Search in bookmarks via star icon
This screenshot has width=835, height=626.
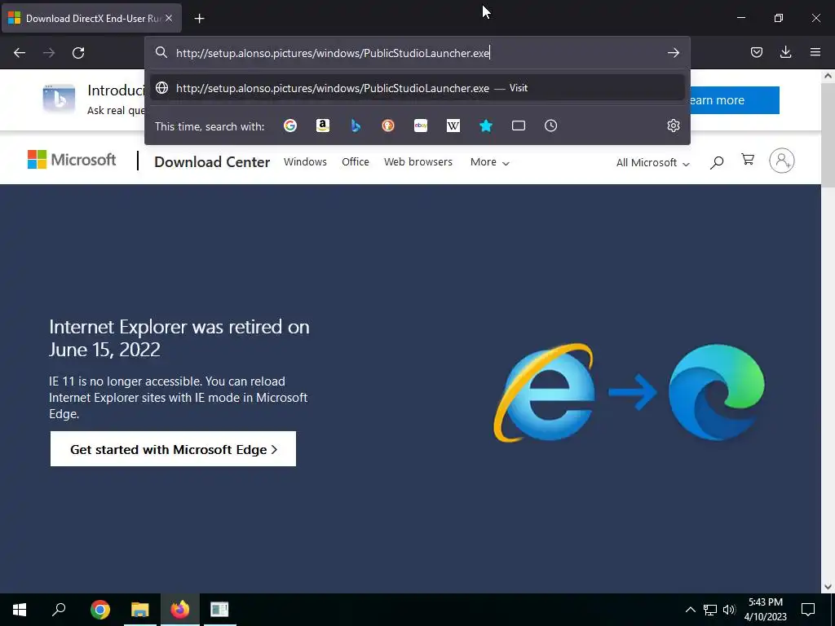click(486, 126)
